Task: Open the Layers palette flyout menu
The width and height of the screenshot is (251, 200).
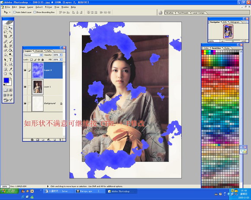Action: 64,51
